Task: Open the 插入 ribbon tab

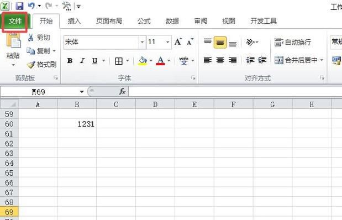Action: [x=74, y=21]
